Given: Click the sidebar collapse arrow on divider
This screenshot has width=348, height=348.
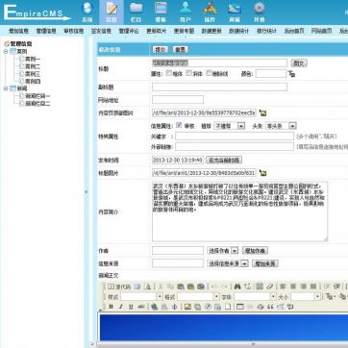Looking at the screenshot, I should pyautogui.click(x=86, y=192).
